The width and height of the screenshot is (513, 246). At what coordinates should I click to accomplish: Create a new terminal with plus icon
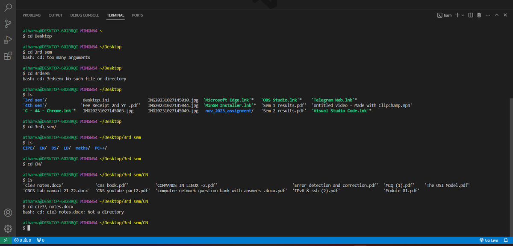point(457,15)
